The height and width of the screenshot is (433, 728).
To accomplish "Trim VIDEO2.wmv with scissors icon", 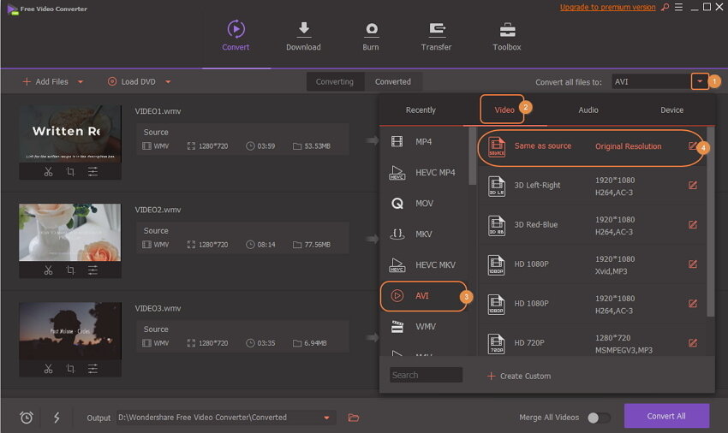I will [48, 270].
